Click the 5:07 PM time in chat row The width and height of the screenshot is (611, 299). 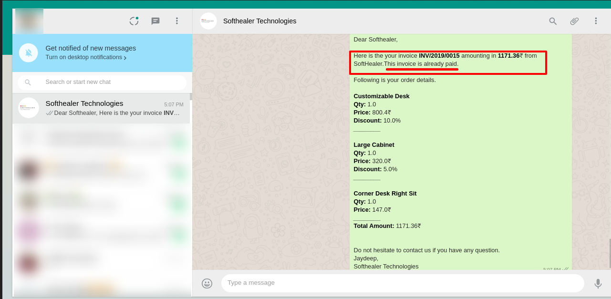pos(174,104)
